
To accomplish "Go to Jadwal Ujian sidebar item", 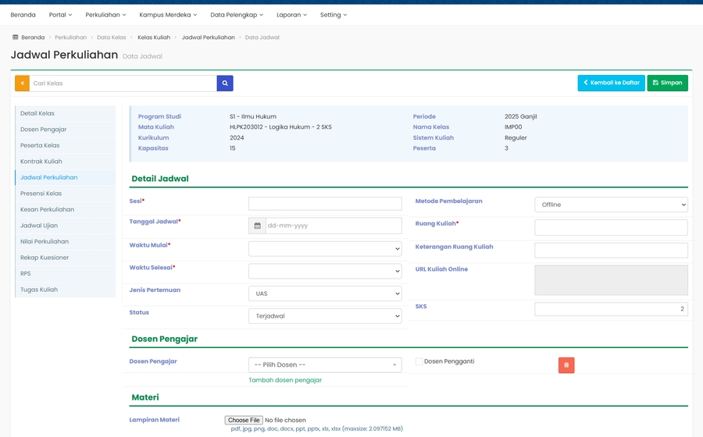I will (x=39, y=226).
